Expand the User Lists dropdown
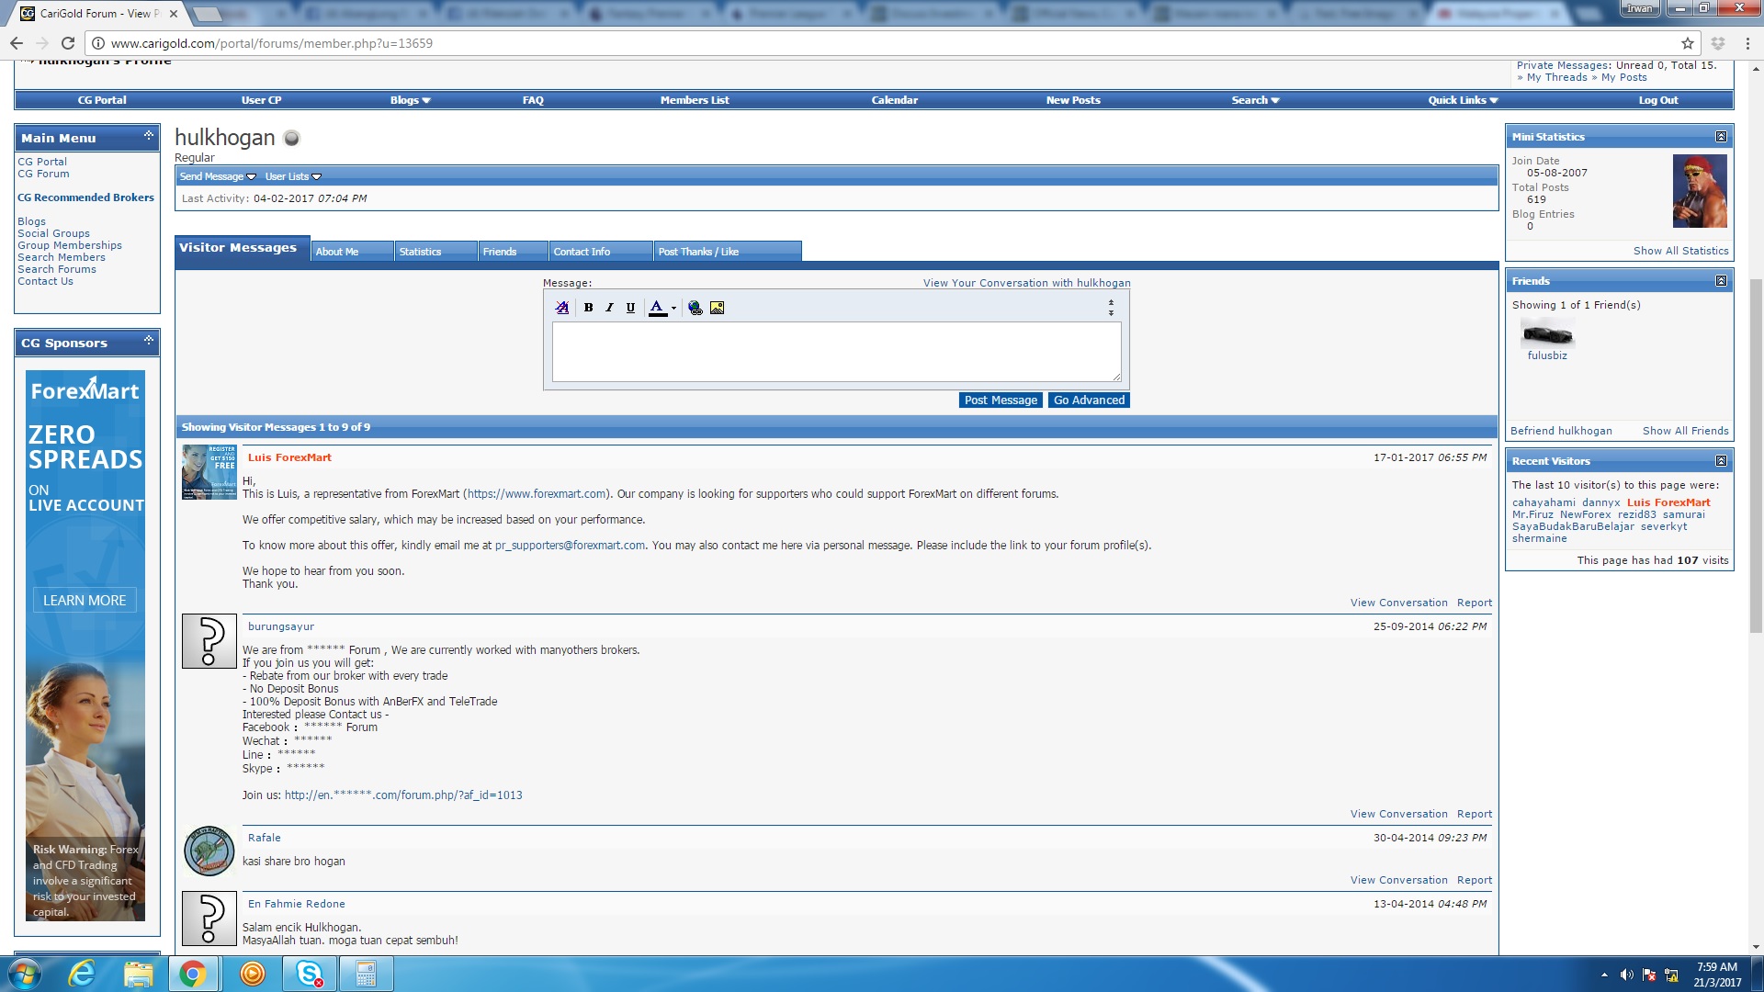The height and width of the screenshot is (992, 1764). [x=293, y=176]
